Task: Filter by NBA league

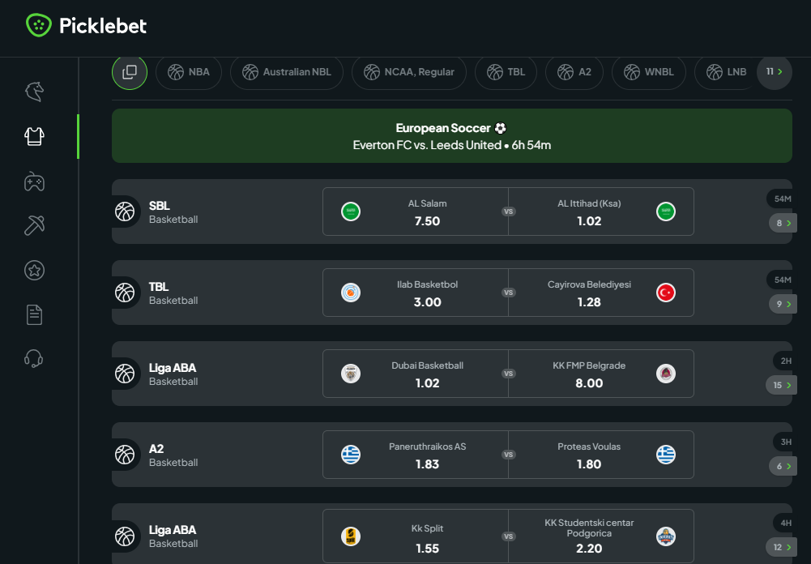Action: (x=189, y=72)
